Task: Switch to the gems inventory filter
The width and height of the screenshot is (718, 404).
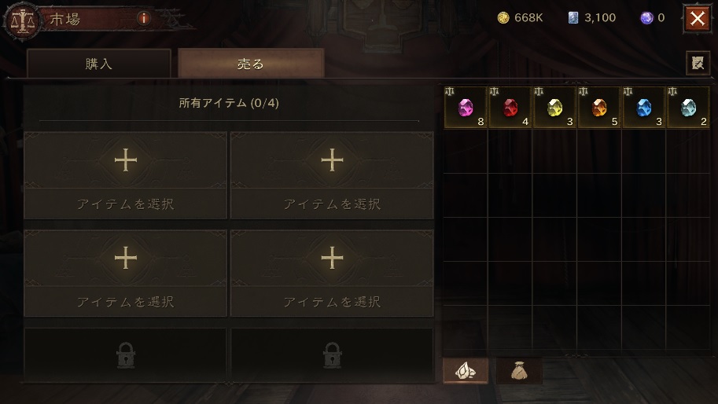Action: (466, 371)
